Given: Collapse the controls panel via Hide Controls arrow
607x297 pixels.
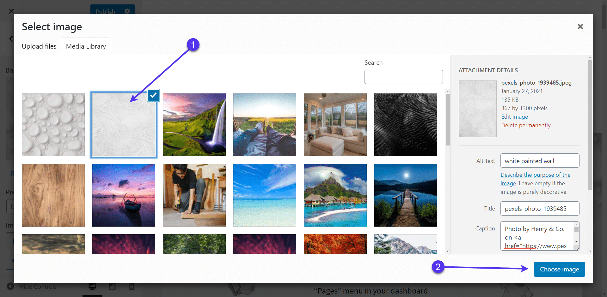Looking at the screenshot, I should pos(11,286).
